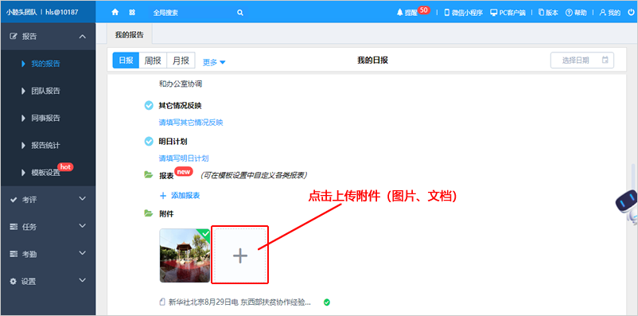Viewport: 638px width, 316px height.
Task: Click the 考勤 list icon
Action: [x=14, y=254]
